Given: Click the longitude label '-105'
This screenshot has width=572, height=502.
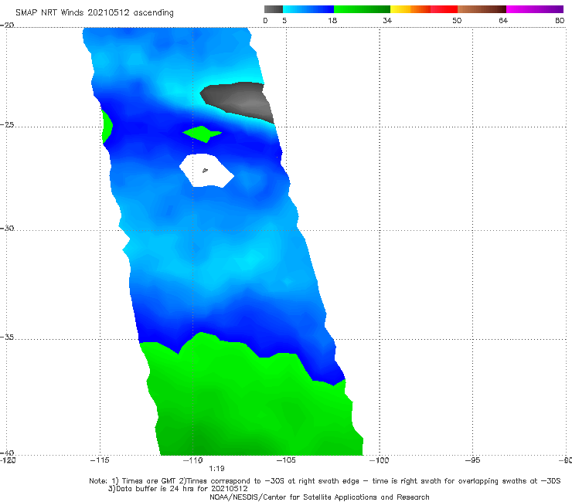Looking at the screenshot, I should pos(286,460).
